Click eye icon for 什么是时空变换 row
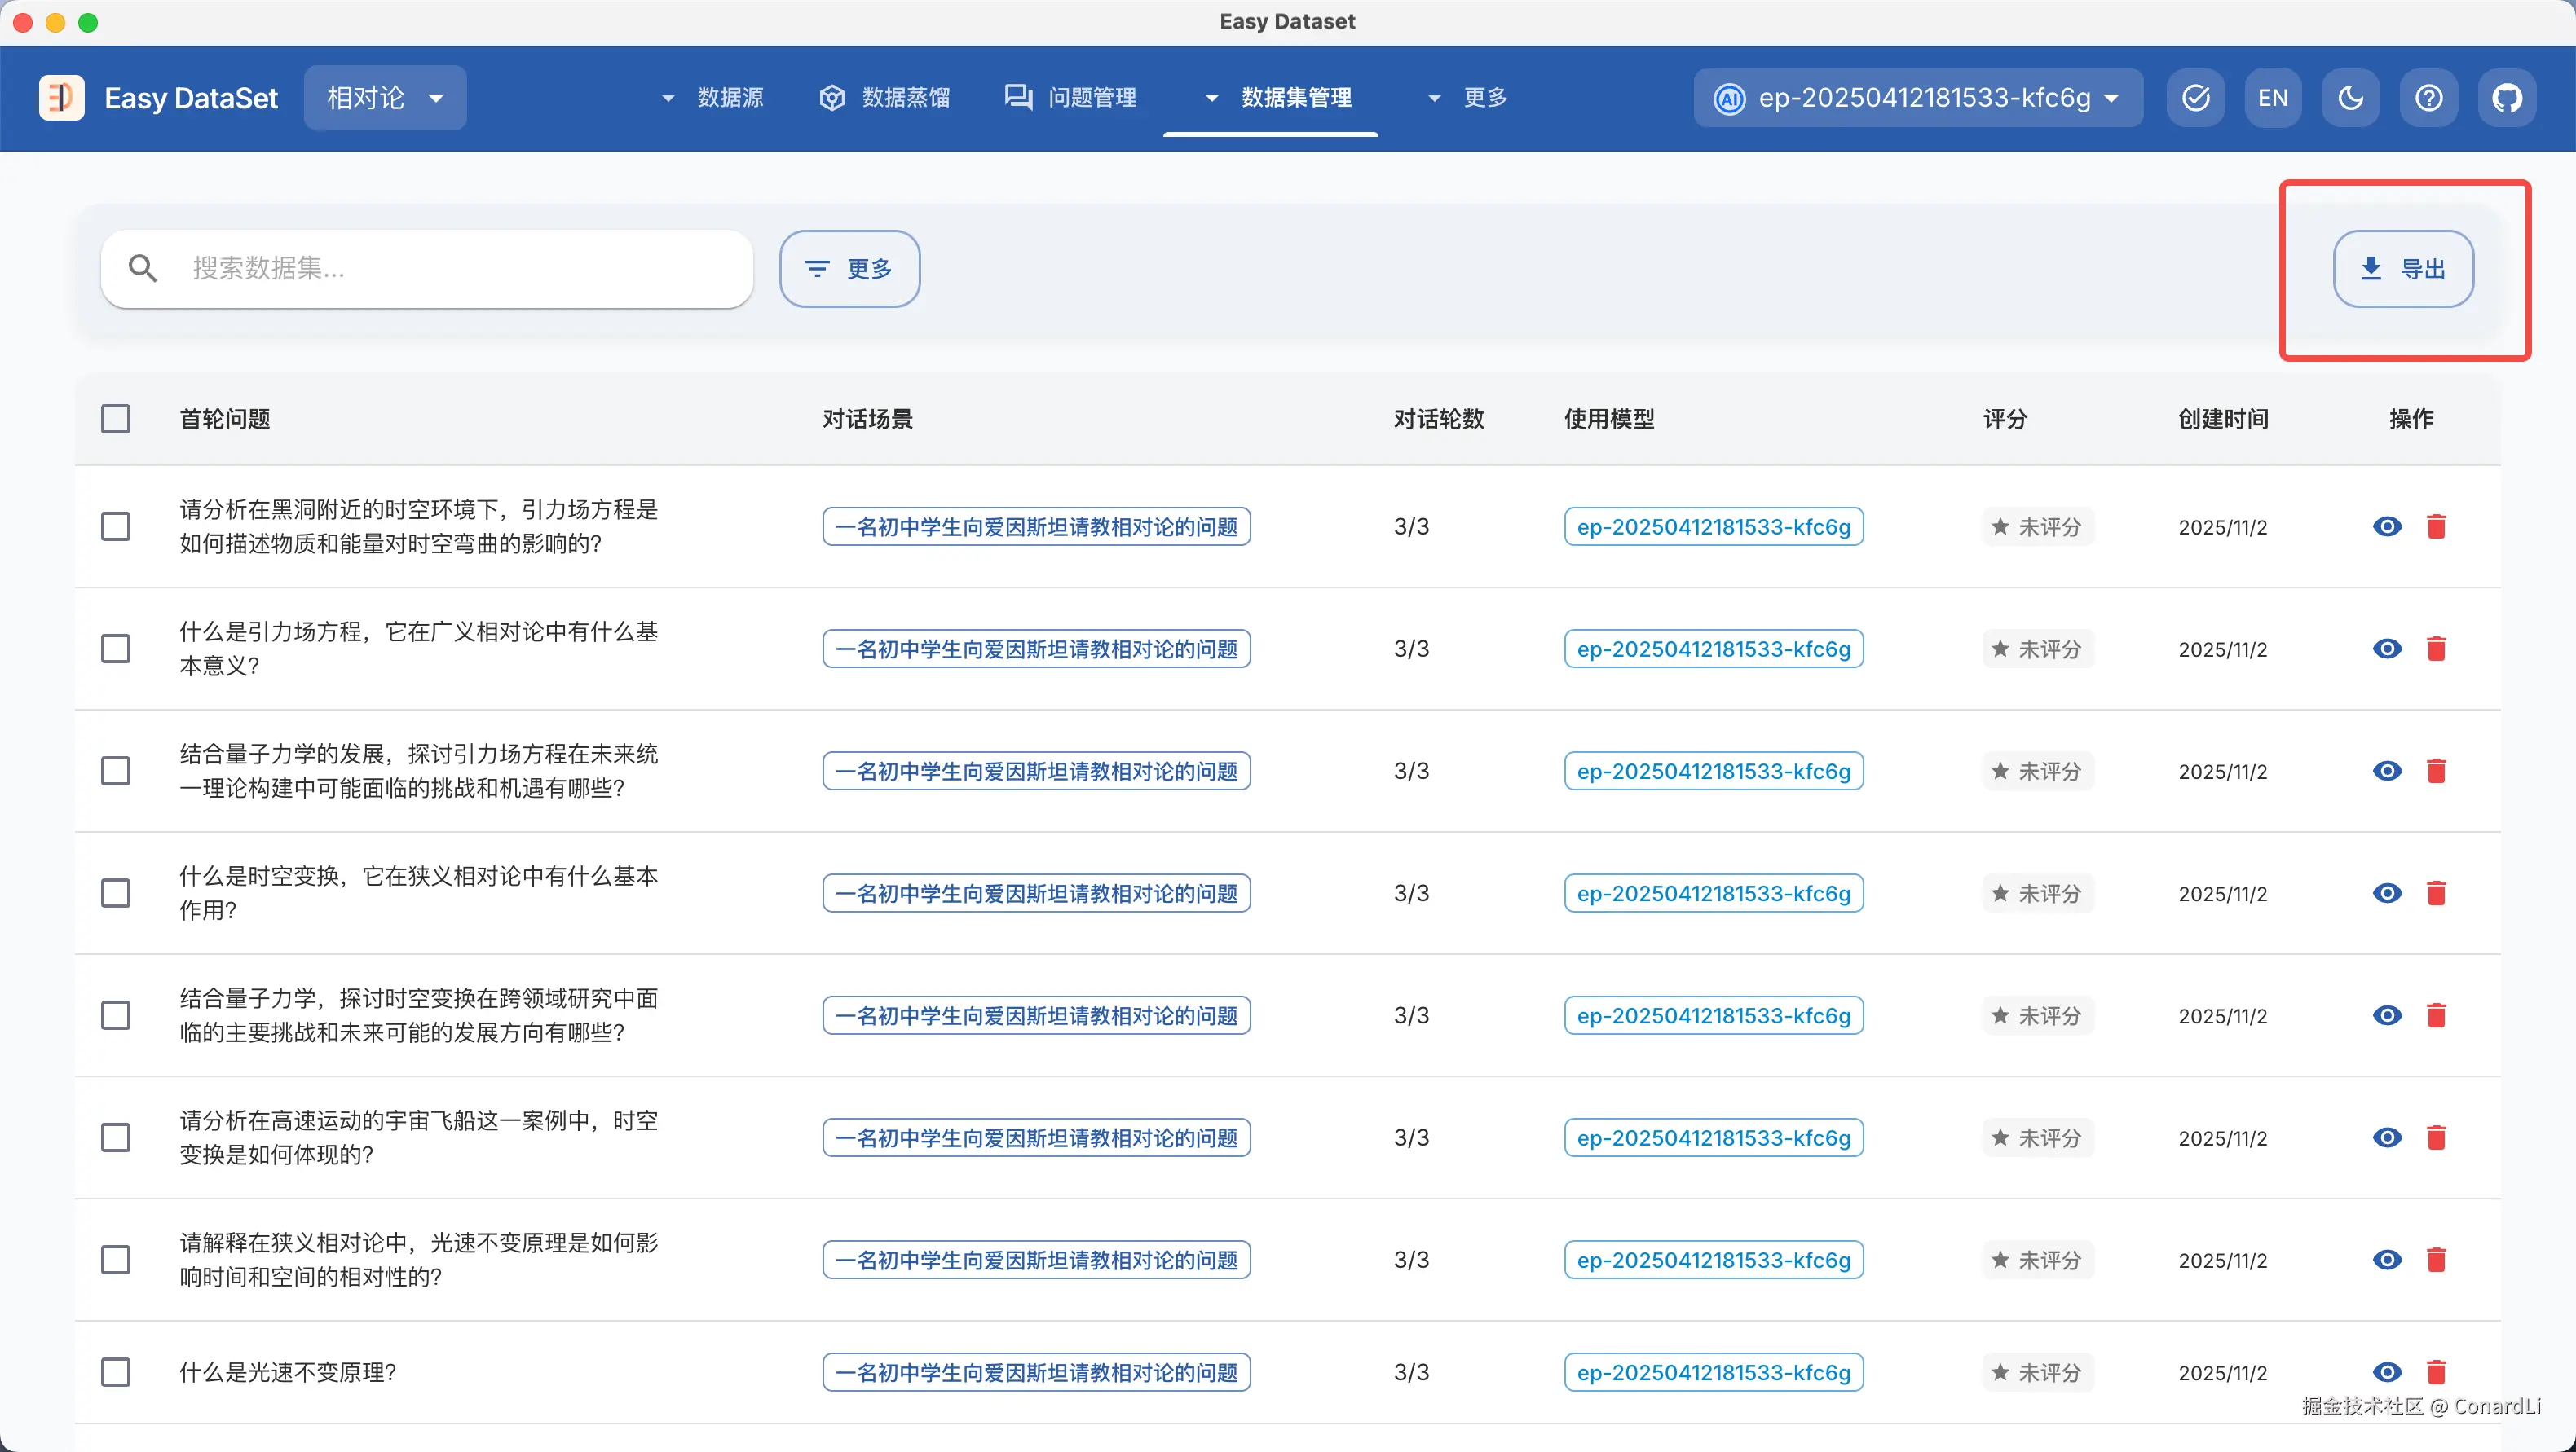2576x1452 pixels. click(x=2387, y=893)
